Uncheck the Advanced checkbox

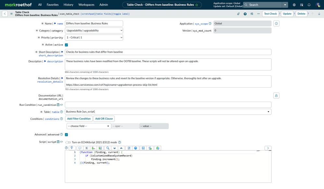pyautogui.click(x=67, y=135)
